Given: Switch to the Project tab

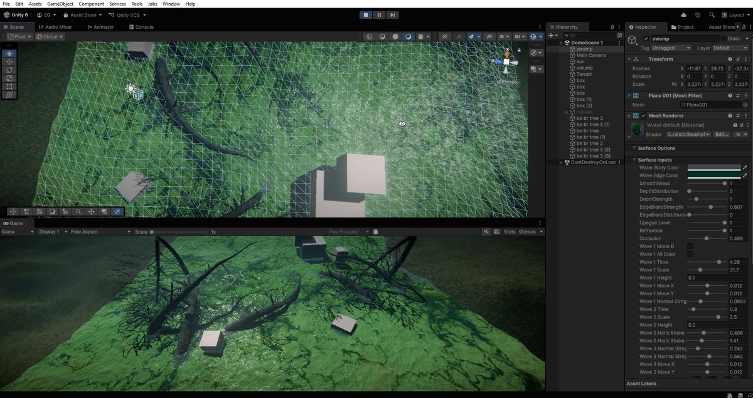Looking at the screenshot, I should click(682, 27).
